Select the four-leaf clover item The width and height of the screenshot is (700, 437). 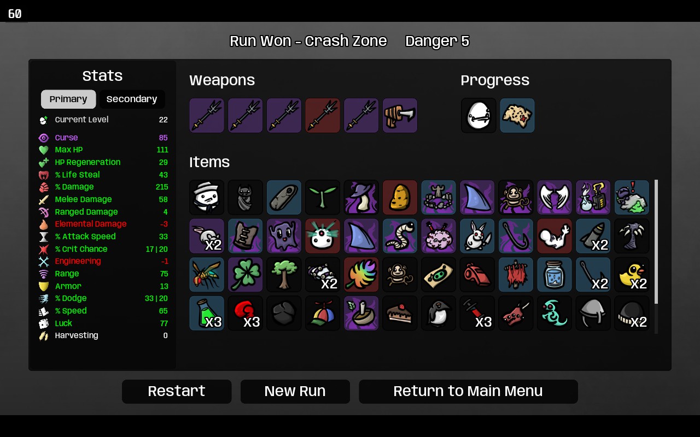[x=246, y=275]
